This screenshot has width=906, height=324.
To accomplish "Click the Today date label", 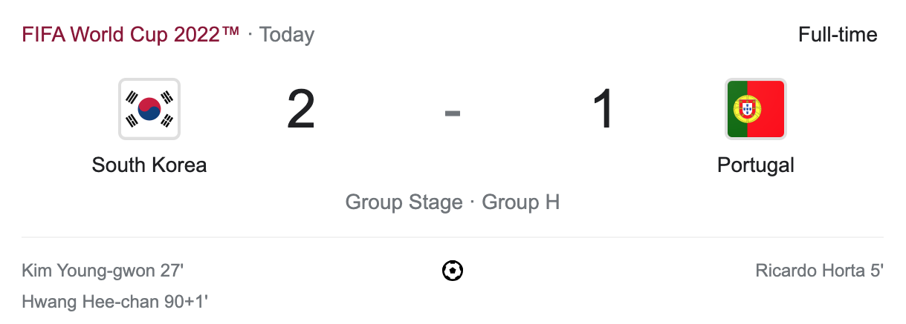I will tap(287, 35).
